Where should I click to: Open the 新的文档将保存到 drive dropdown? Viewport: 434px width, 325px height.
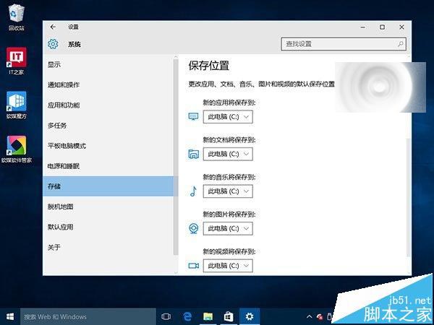[x=228, y=154]
